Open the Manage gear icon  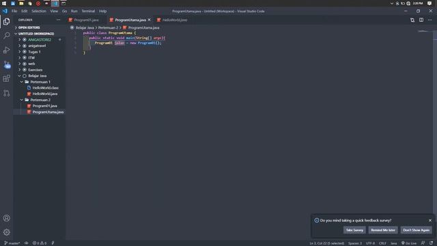pos(6,232)
